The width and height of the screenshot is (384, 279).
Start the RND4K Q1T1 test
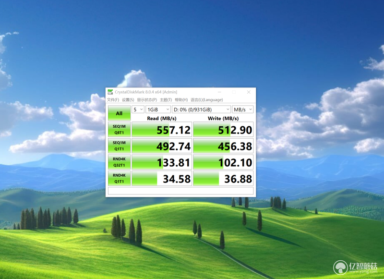(119, 178)
